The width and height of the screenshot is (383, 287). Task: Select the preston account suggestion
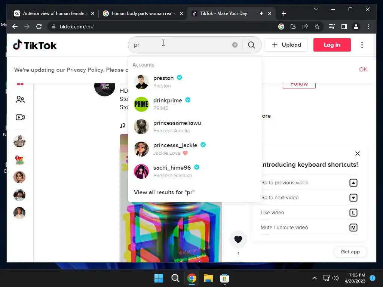[194, 82]
